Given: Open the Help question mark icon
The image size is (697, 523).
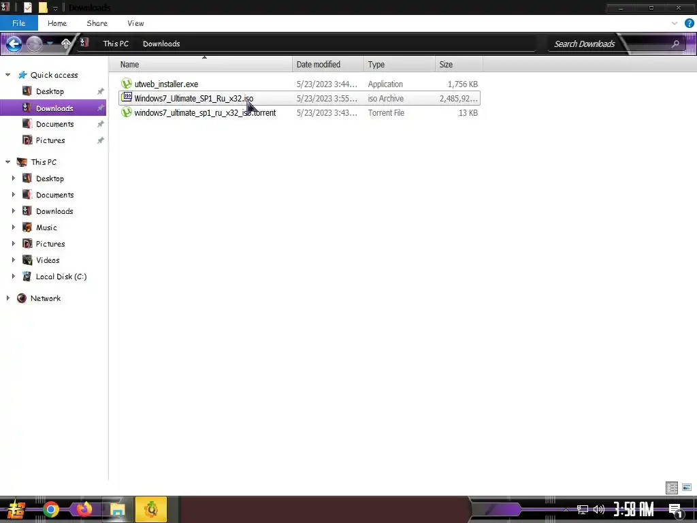Looking at the screenshot, I should click(690, 23).
